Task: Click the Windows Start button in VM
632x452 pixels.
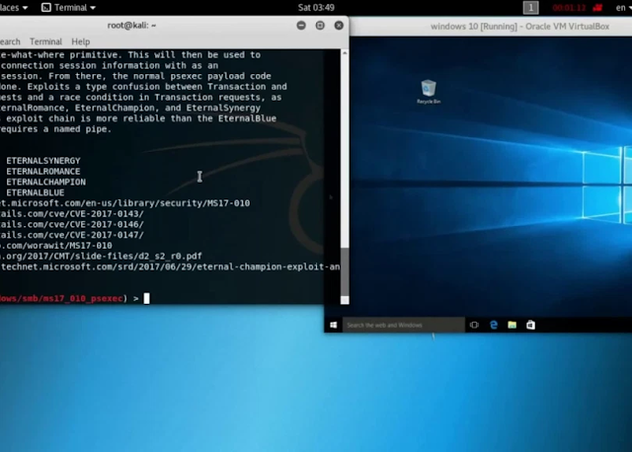Action: pos(334,325)
